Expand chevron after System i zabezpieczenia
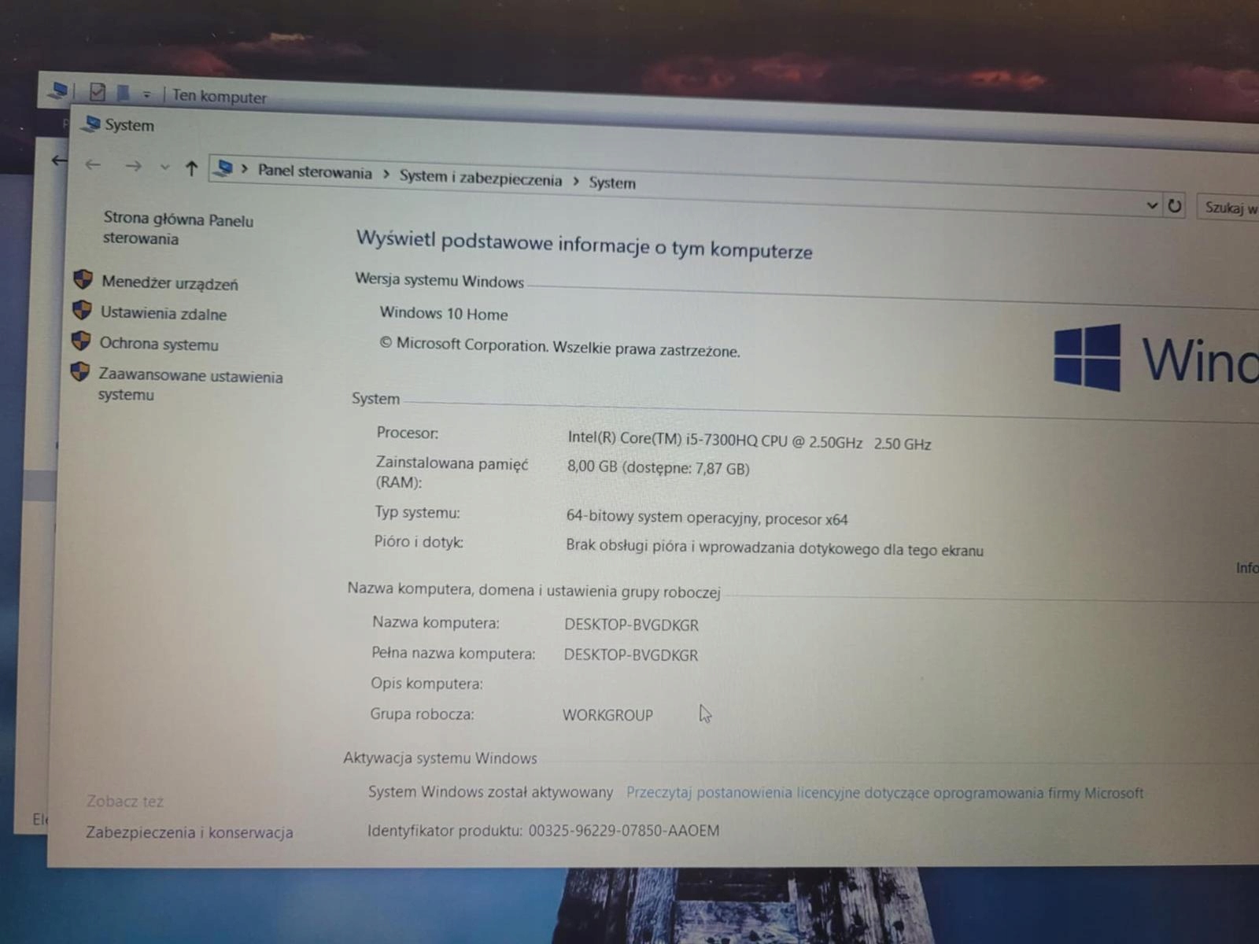The height and width of the screenshot is (944, 1259). (576, 181)
